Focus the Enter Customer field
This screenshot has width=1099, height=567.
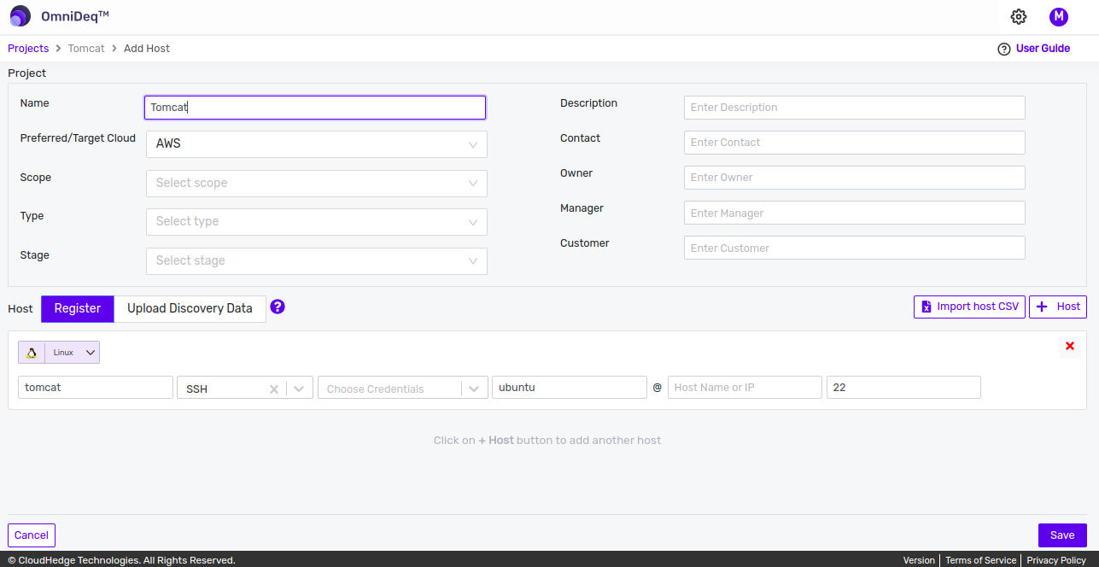coord(855,248)
